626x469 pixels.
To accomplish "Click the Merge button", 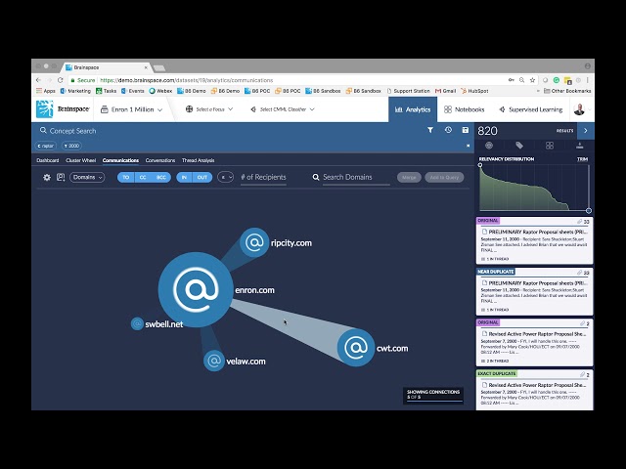I will click(x=409, y=177).
